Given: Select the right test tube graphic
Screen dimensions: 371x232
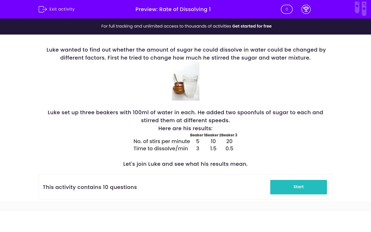Looking at the screenshot, I should tap(364, 9).
